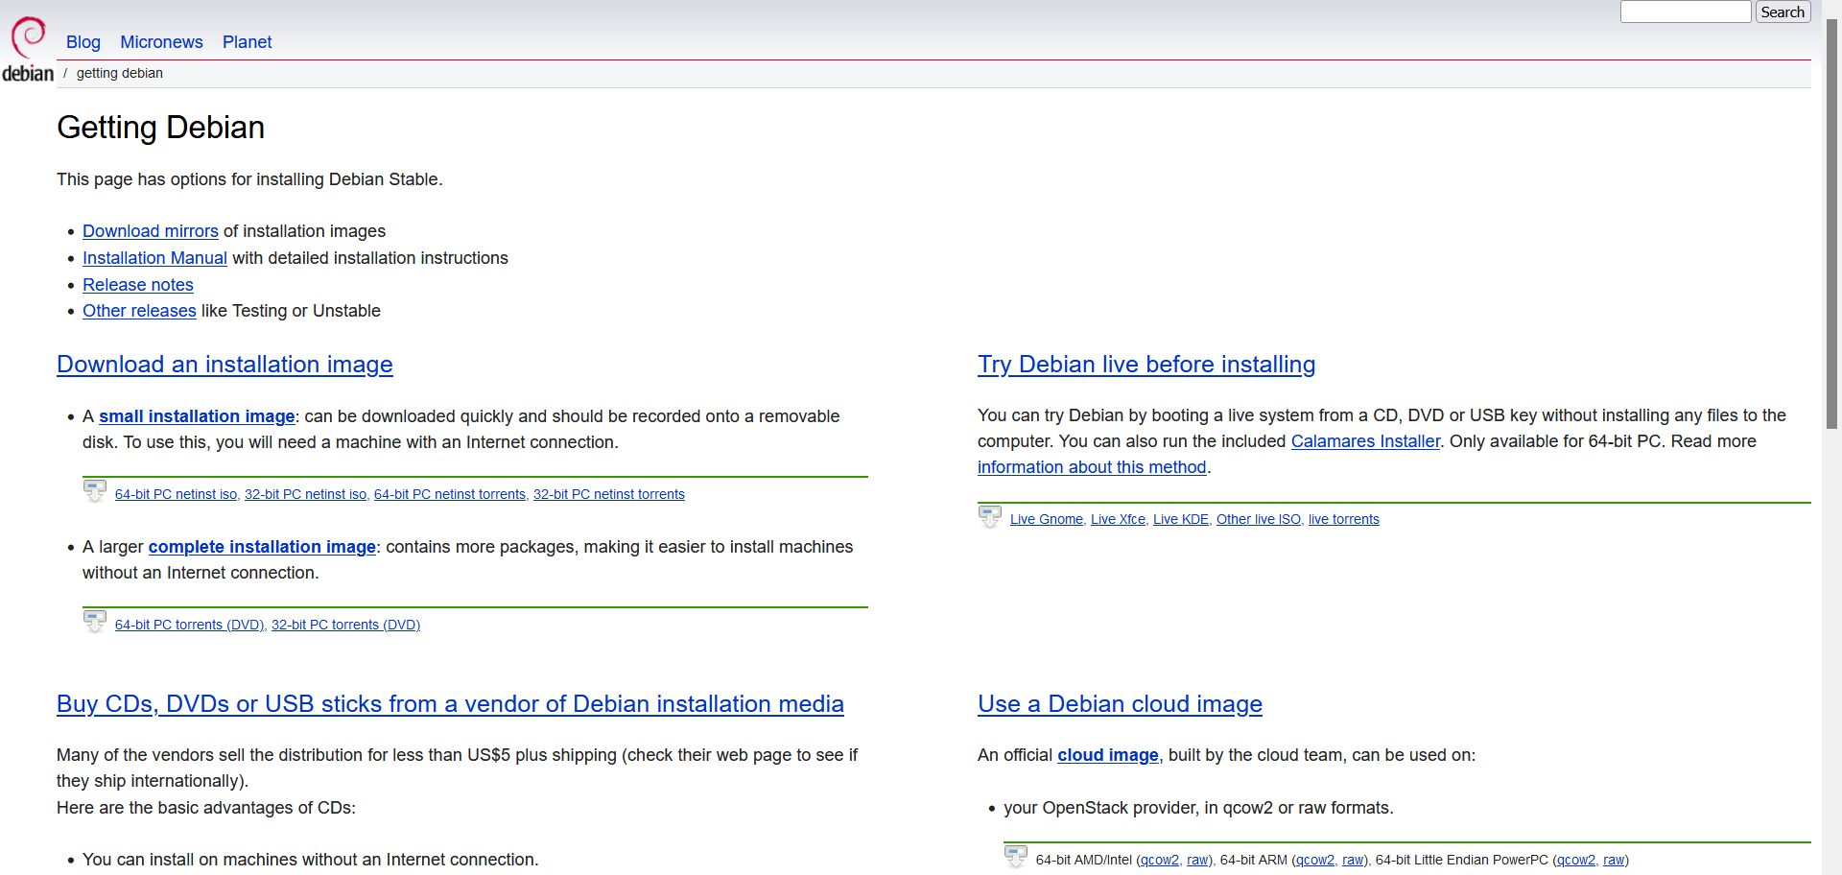
Task: Get 32-bit PC netinst torrents
Action: pos(609,494)
